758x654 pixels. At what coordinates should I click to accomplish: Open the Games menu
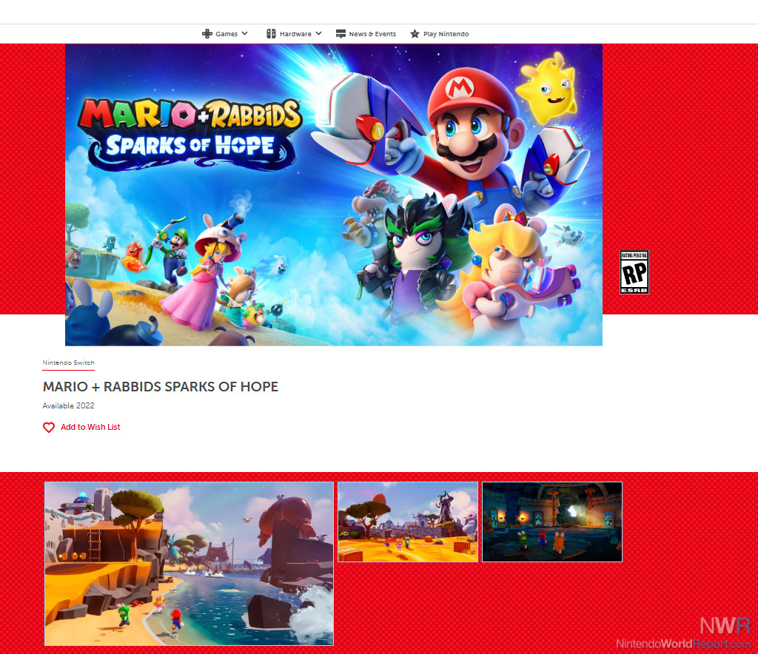225,34
